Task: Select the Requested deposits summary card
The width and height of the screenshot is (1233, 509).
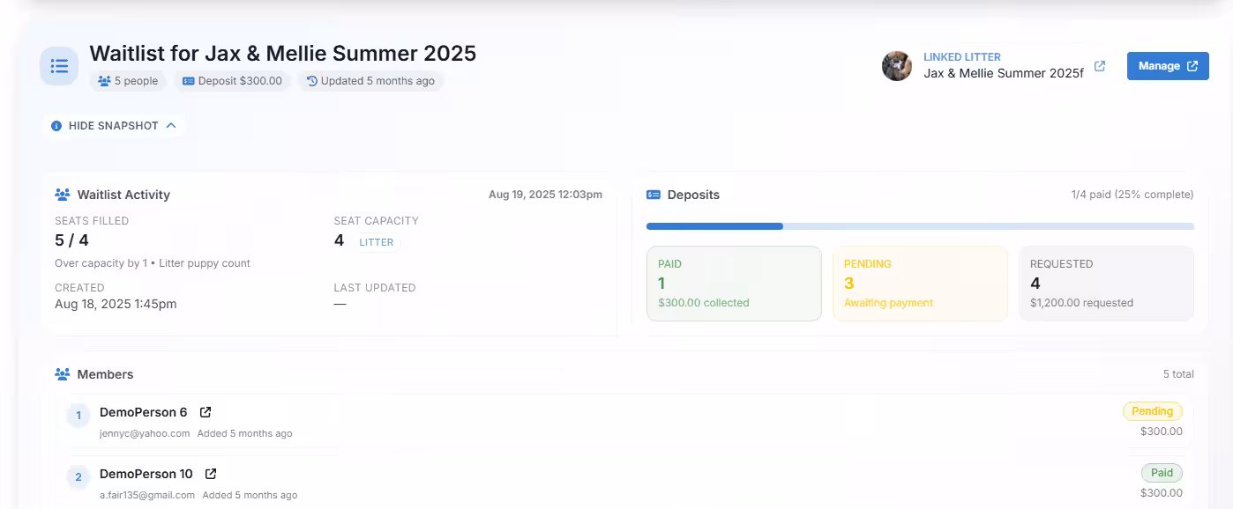Action: point(1106,284)
